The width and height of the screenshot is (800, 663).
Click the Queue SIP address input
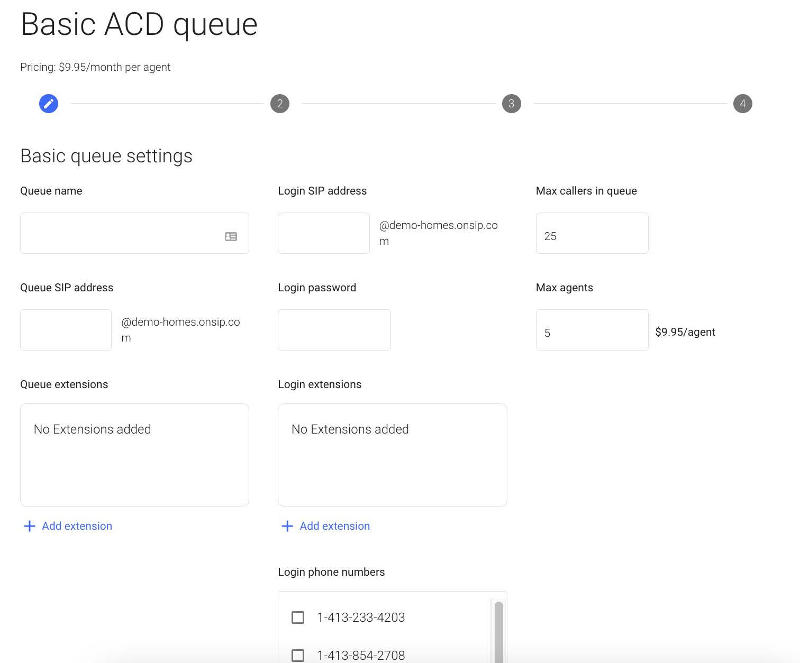coord(66,330)
